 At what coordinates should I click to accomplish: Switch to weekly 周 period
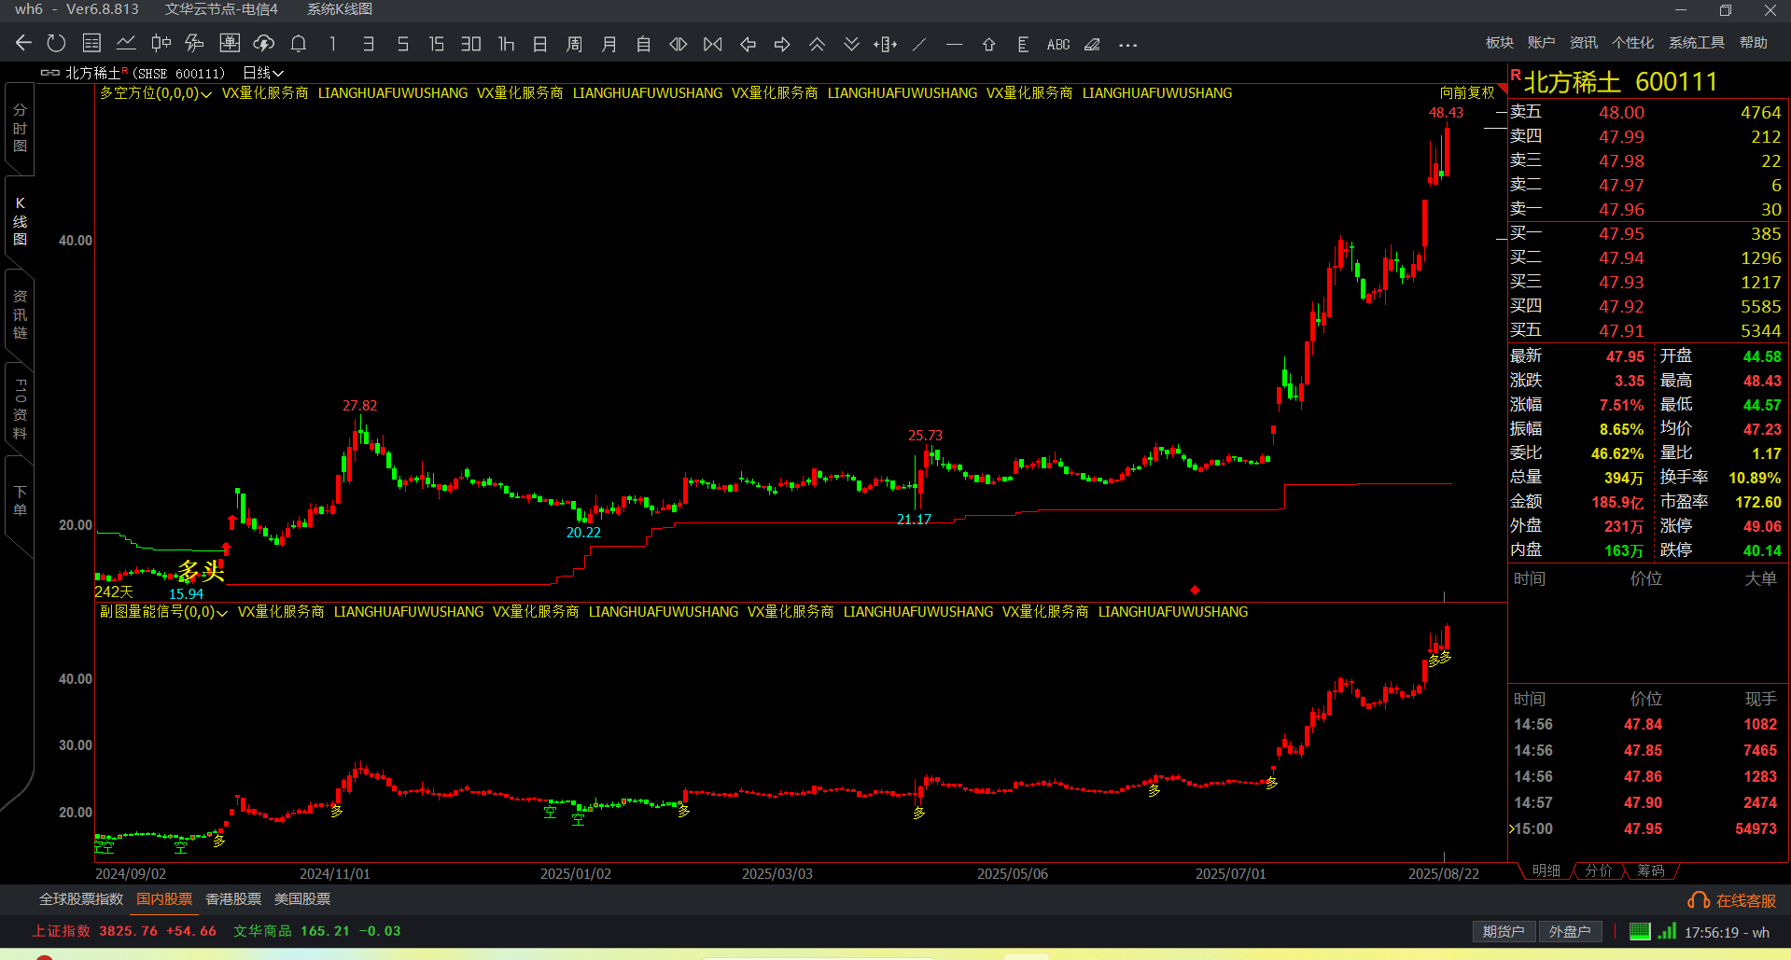click(x=574, y=43)
